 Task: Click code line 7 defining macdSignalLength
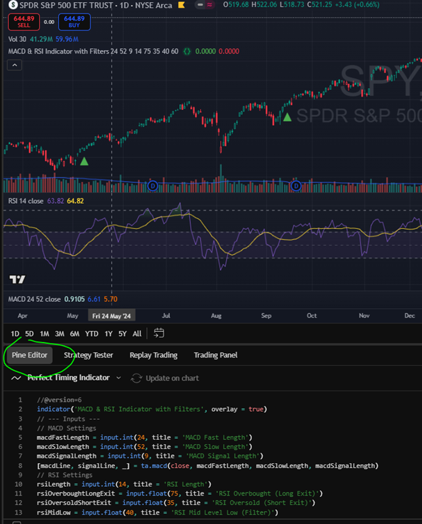[x=150, y=456]
